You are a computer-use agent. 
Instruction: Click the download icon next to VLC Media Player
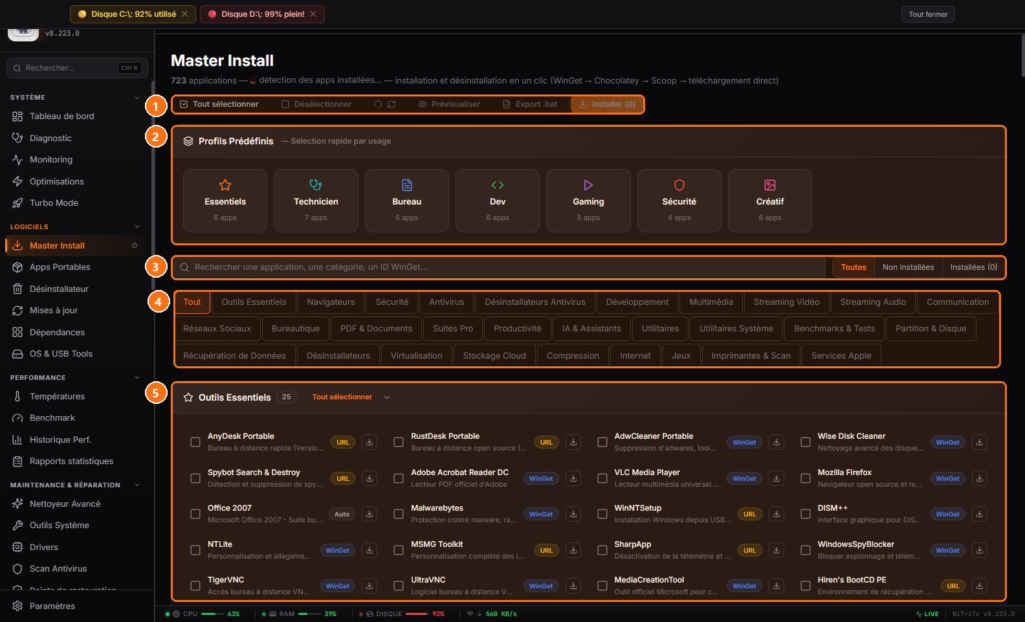pos(777,478)
